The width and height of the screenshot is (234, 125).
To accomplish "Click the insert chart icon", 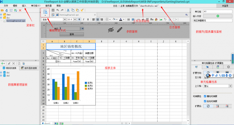I will [156, 19].
